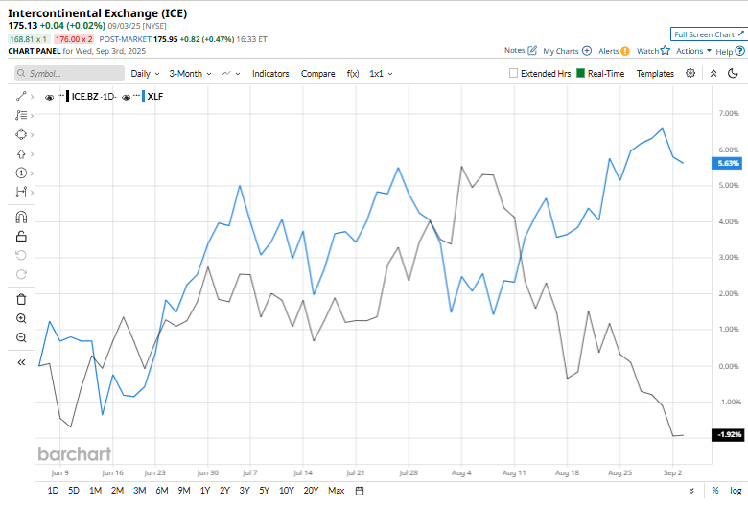Toggle log scale mode
This screenshot has width=748, height=506.
tap(736, 491)
